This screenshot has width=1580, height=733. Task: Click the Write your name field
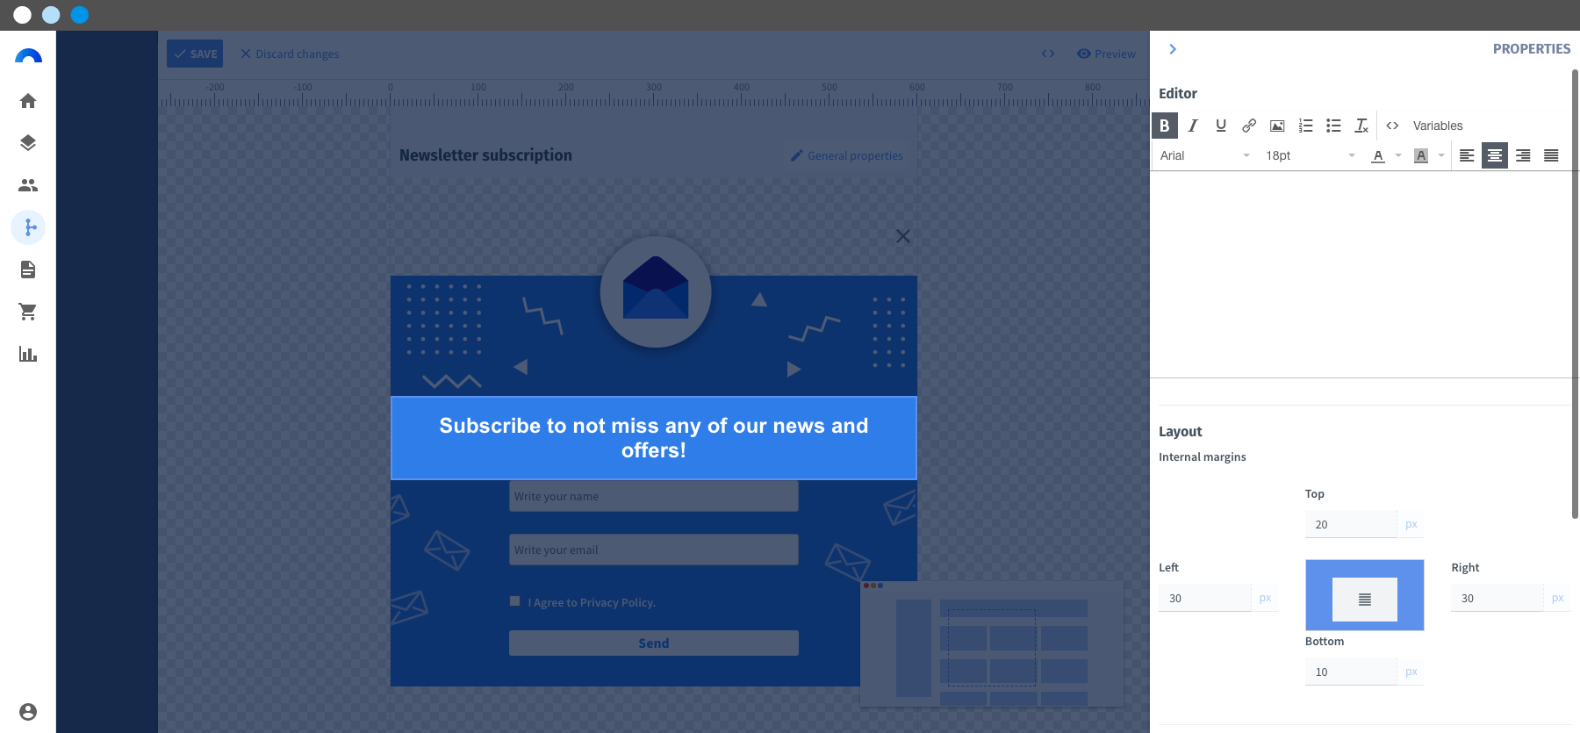(x=654, y=496)
